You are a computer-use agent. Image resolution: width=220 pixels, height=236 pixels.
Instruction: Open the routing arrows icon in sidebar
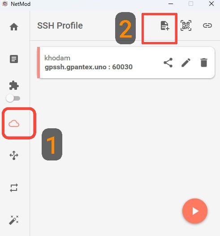[14, 155]
